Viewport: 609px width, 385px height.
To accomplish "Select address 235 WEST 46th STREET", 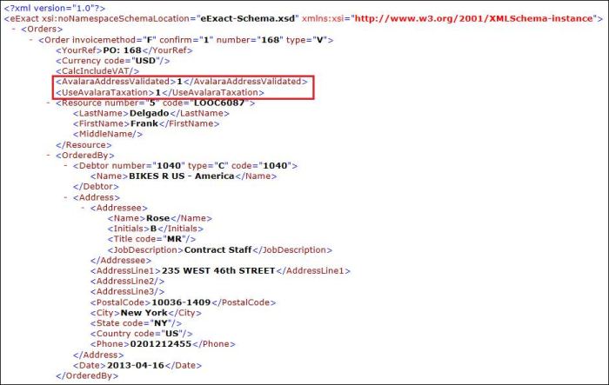I will click(218, 271).
